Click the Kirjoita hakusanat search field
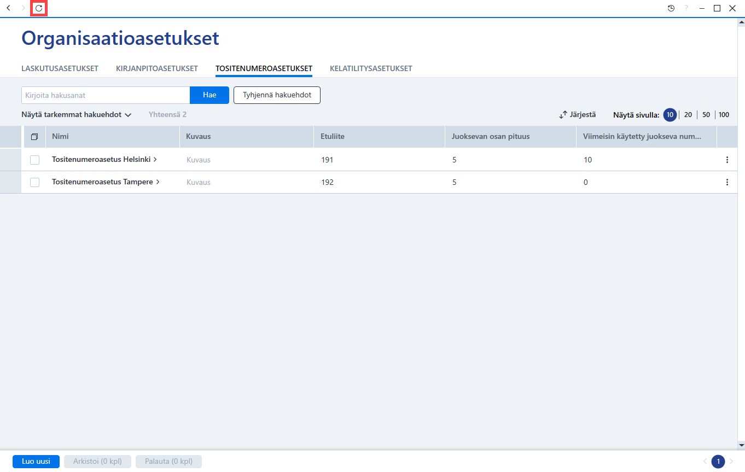The image size is (745, 472). tap(106, 95)
